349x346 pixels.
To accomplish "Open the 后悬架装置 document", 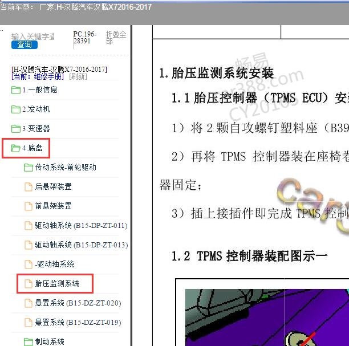I will point(53,187).
